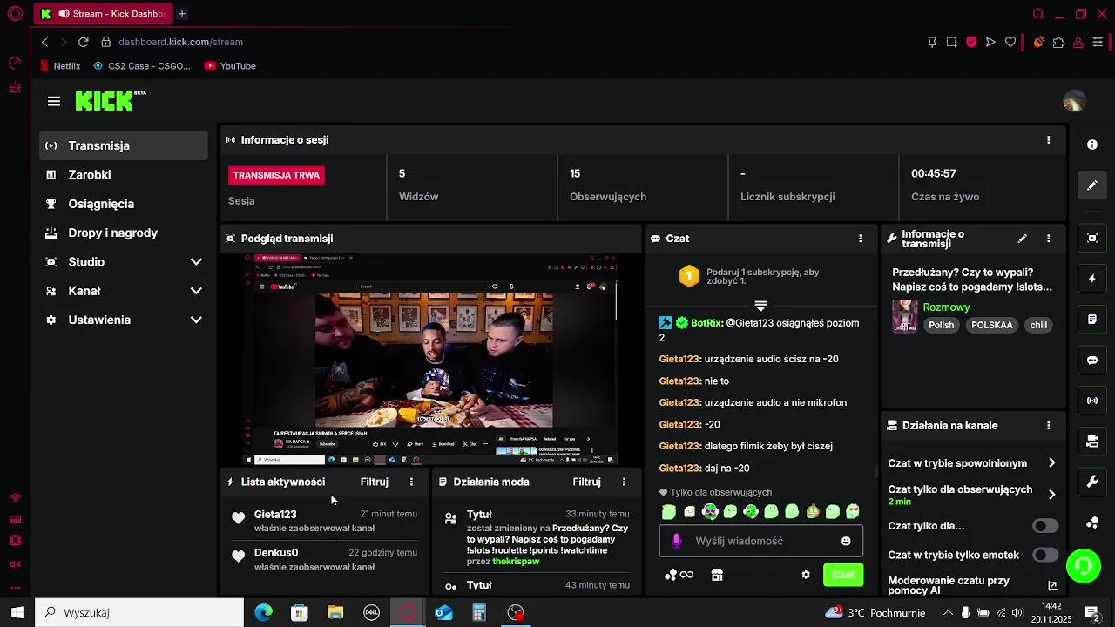Image resolution: width=1115 pixels, height=627 pixels.
Task: Click the Denkus0 activity entry
Action: coord(324,559)
